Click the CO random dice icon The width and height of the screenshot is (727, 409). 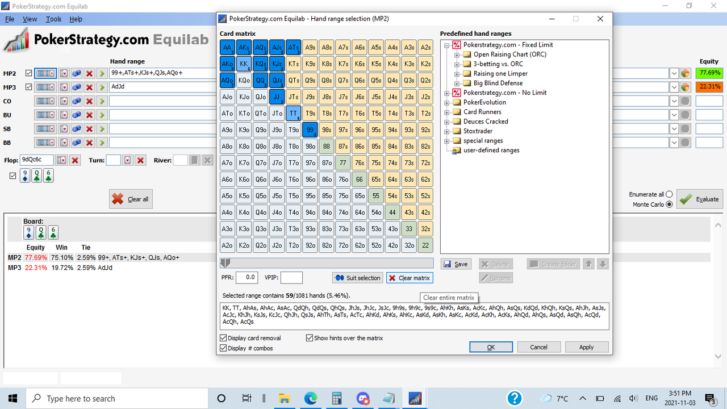(x=77, y=101)
